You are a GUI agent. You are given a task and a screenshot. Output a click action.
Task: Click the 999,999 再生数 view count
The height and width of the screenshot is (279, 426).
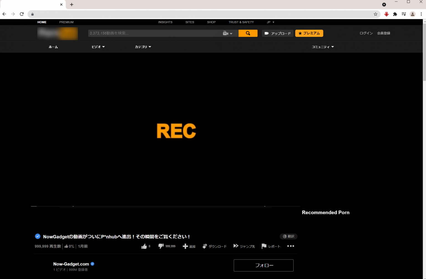(x=48, y=246)
